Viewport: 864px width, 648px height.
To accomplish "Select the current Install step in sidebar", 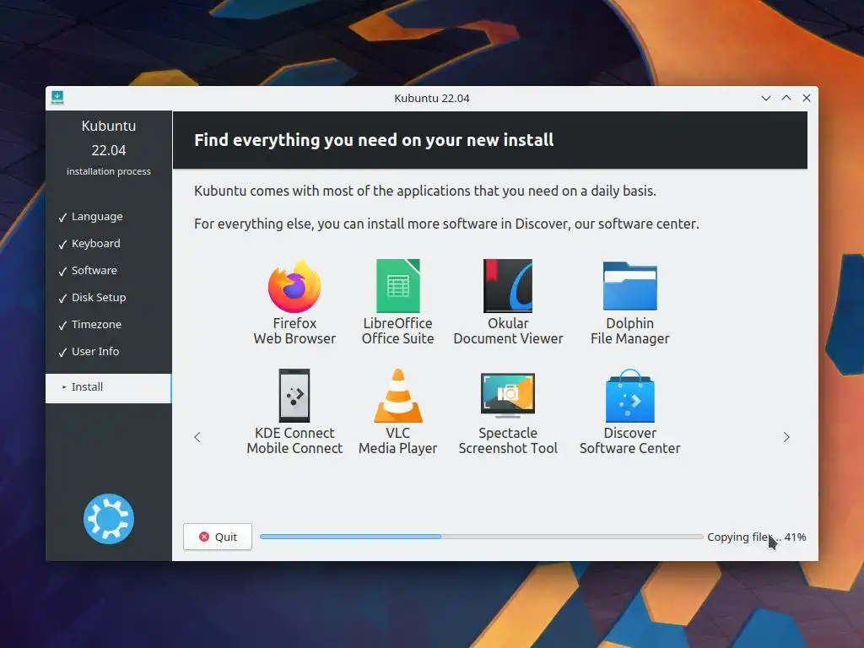I will click(x=109, y=387).
